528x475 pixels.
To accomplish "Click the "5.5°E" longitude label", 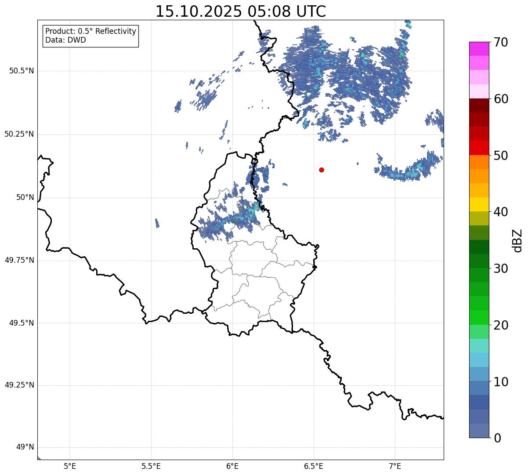I will (151, 466).
